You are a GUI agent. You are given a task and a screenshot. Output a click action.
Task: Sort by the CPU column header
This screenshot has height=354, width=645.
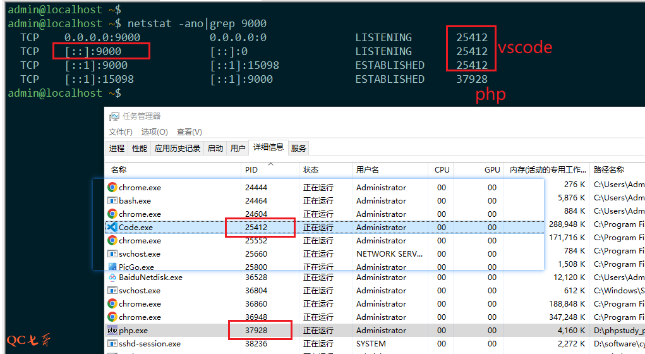pyautogui.click(x=442, y=170)
